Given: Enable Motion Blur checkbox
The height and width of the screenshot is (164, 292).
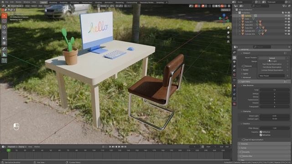Looking at the screenshot, I should click(241, 156).
